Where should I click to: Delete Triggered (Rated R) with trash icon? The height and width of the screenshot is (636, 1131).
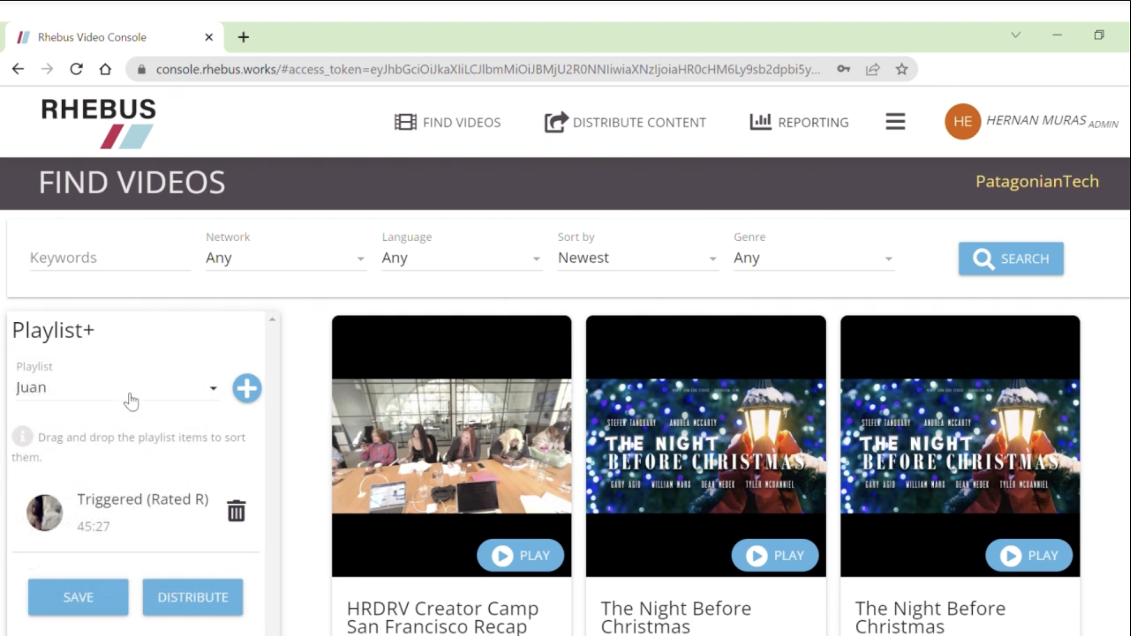[236, 511]
